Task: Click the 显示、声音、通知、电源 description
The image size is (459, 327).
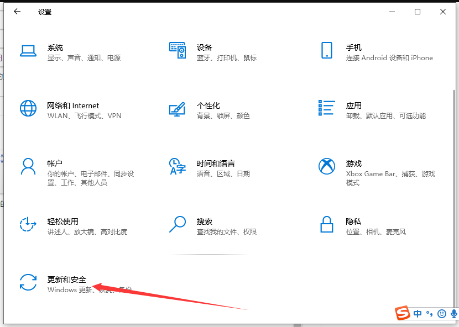Action: click(84, 57)
